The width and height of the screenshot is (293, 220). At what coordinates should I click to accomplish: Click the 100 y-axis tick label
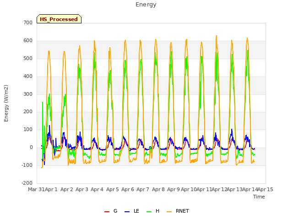tap(28, 129)
